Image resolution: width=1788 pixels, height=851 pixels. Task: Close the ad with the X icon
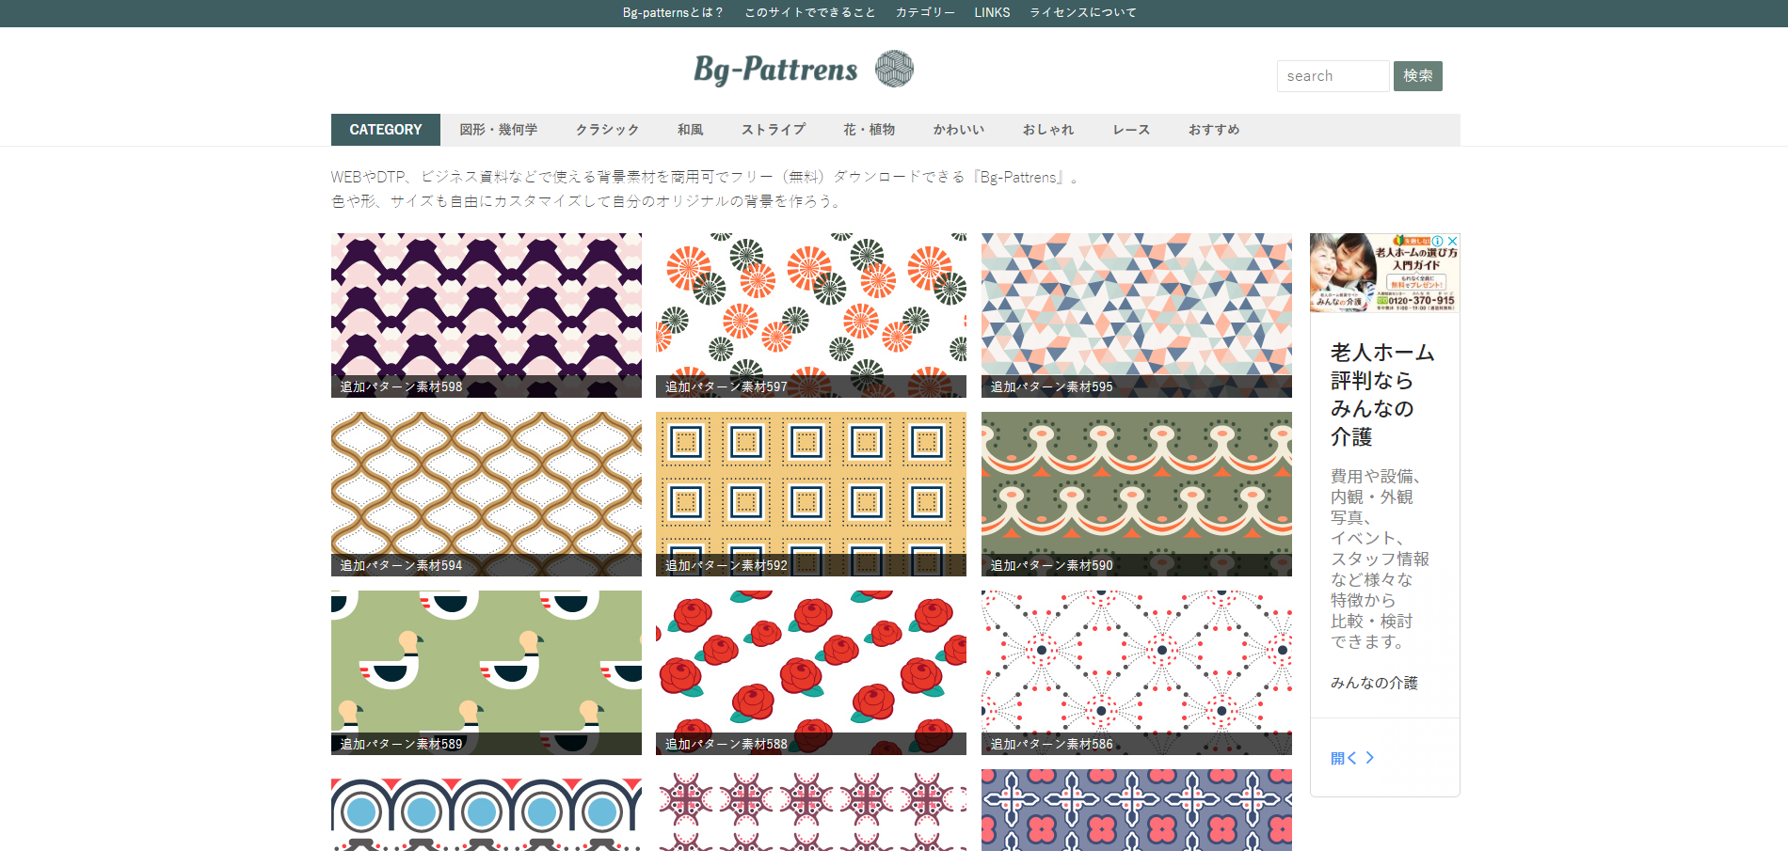coord(1452,241)
